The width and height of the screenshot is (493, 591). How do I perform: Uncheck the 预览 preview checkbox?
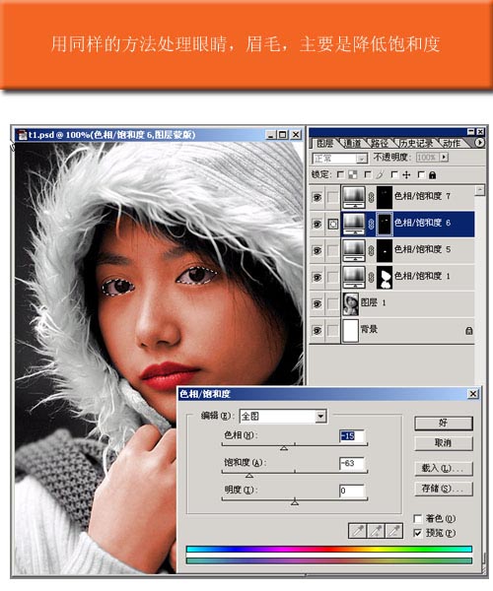click(x=417, y=533)
